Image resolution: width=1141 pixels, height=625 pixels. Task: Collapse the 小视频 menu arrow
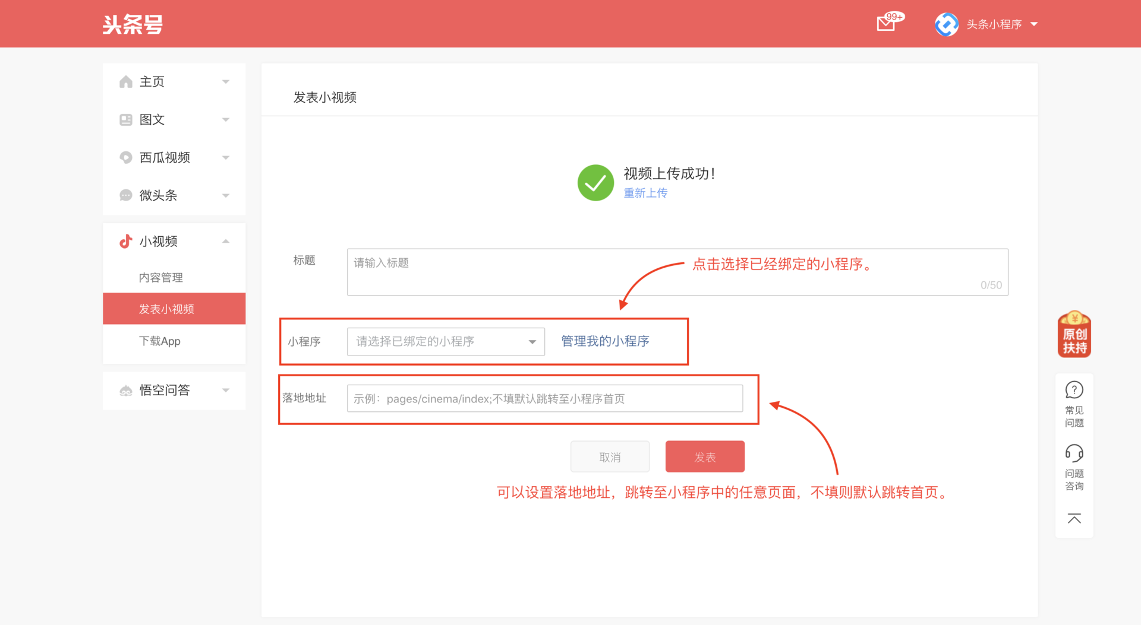tap(226, 241)
